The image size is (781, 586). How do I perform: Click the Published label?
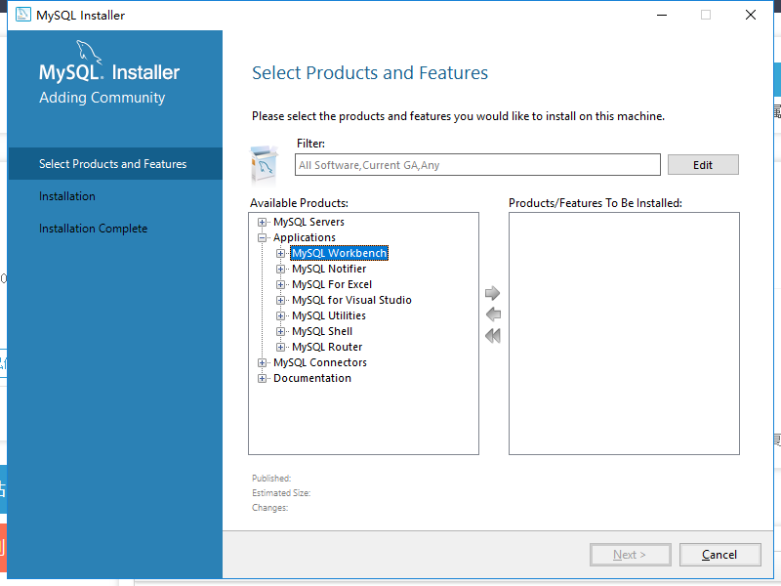pyautogui.click(x=271, y=479)
